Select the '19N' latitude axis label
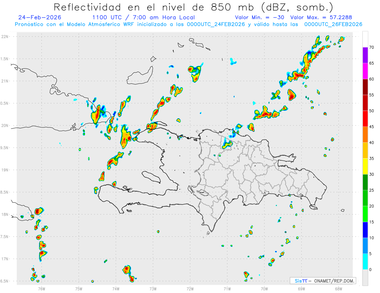The height and width of the screenshot is (293, 380). (x=5, y=170)
